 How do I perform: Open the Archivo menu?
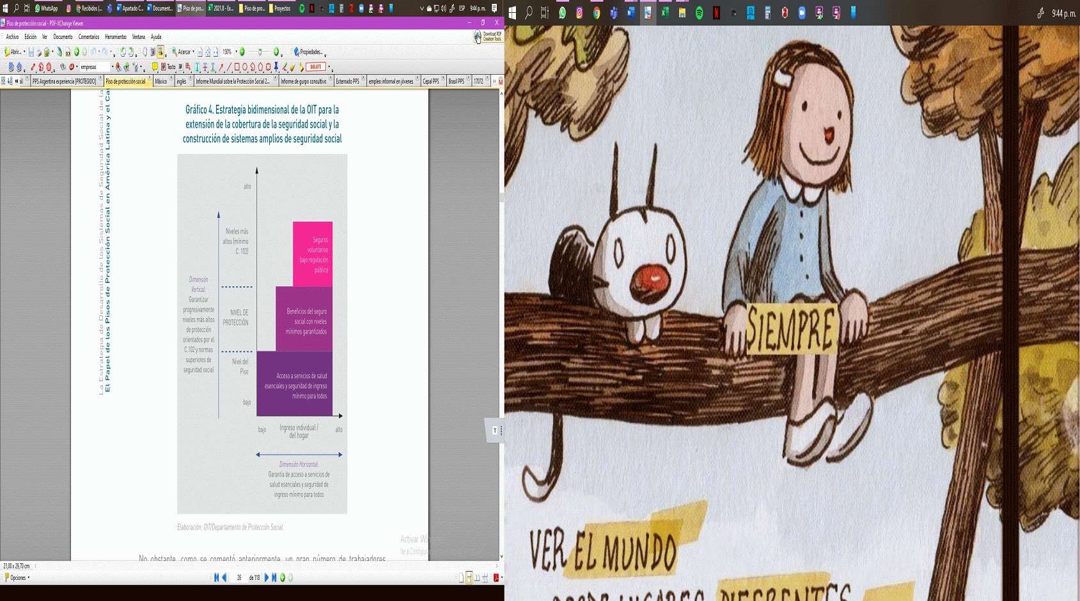coord(12,36)
